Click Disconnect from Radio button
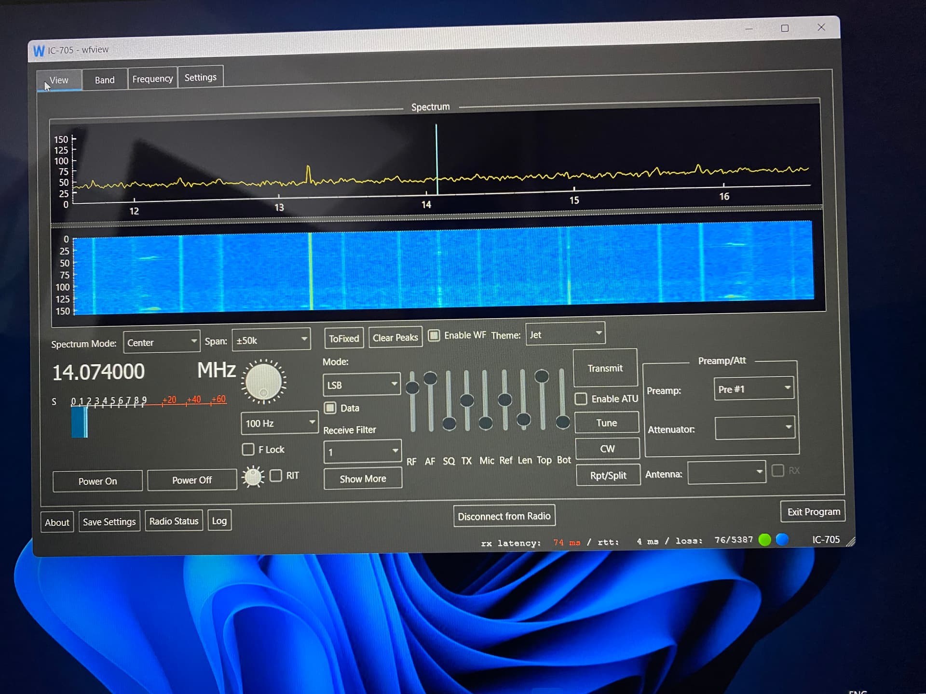This screenshot has height=694, width=926. [x=504, y=516]
